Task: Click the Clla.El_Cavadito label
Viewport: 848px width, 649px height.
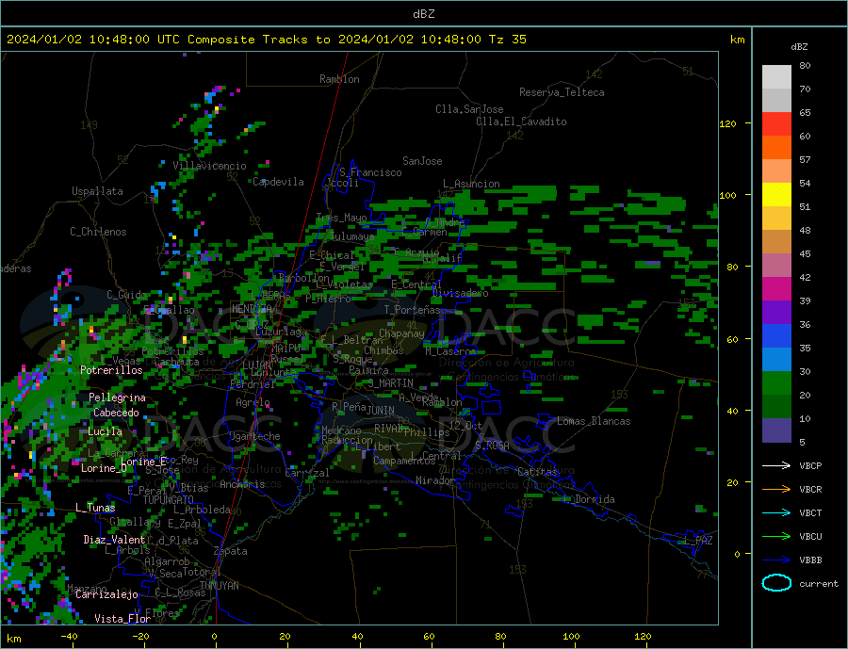Action: click(x=521, y=122)
